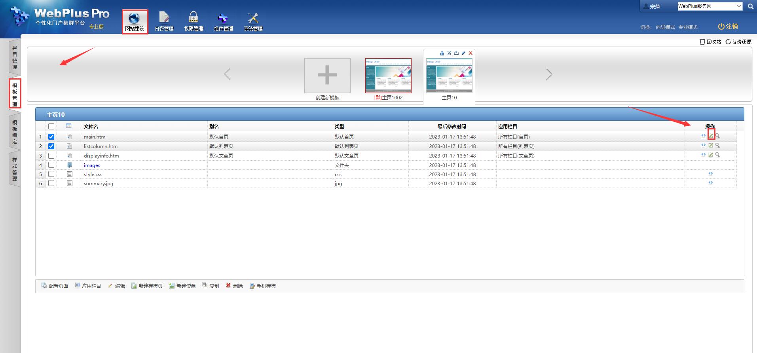
Task: Switch to the 样式管理 side tab
Action: (15, 169)
